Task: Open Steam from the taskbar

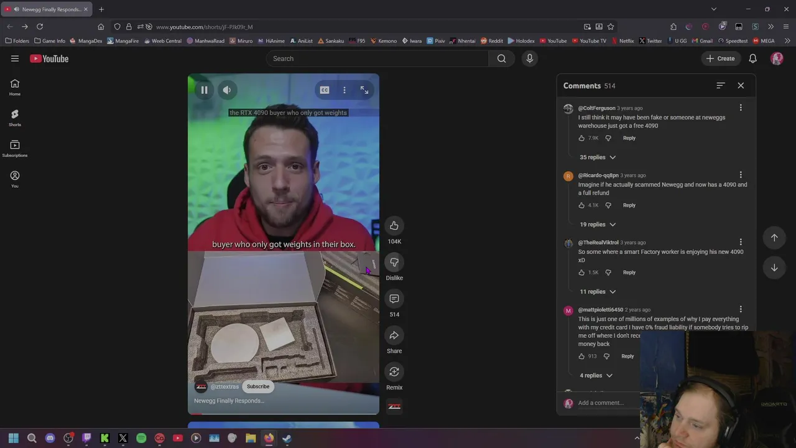Action: tap(287, 438)
